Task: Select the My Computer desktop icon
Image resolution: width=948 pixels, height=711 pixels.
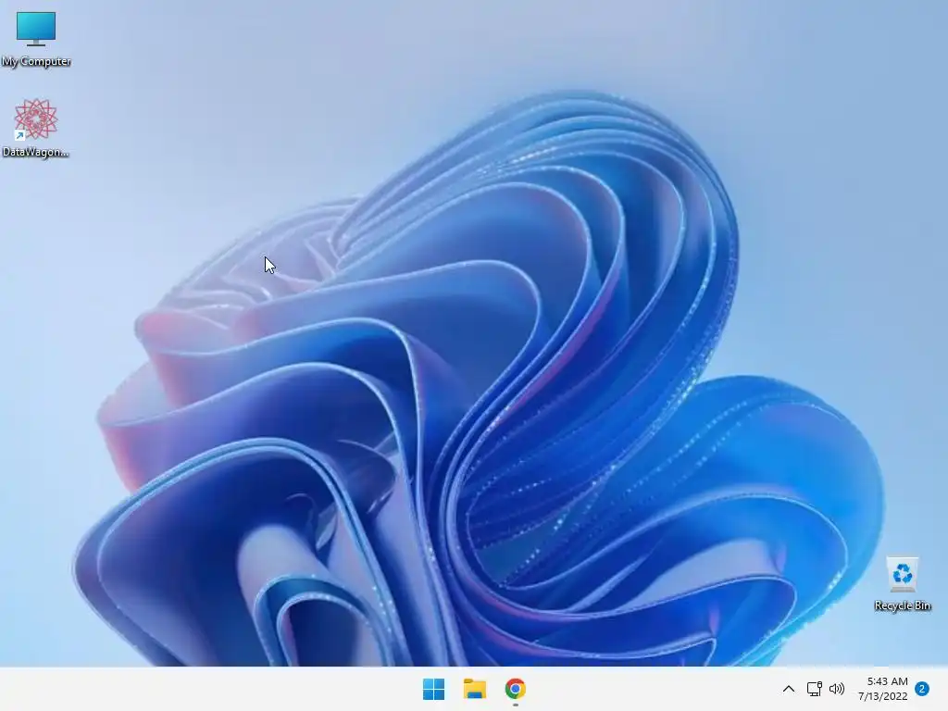Action: tap(36, 39)
